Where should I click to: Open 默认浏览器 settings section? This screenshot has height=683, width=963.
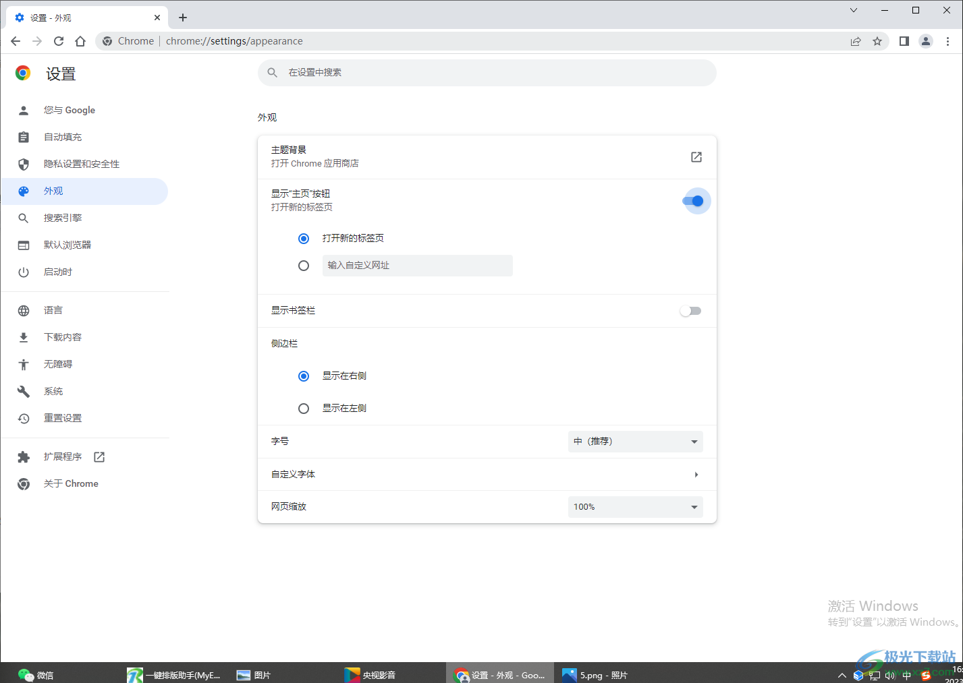click(84, 245)
